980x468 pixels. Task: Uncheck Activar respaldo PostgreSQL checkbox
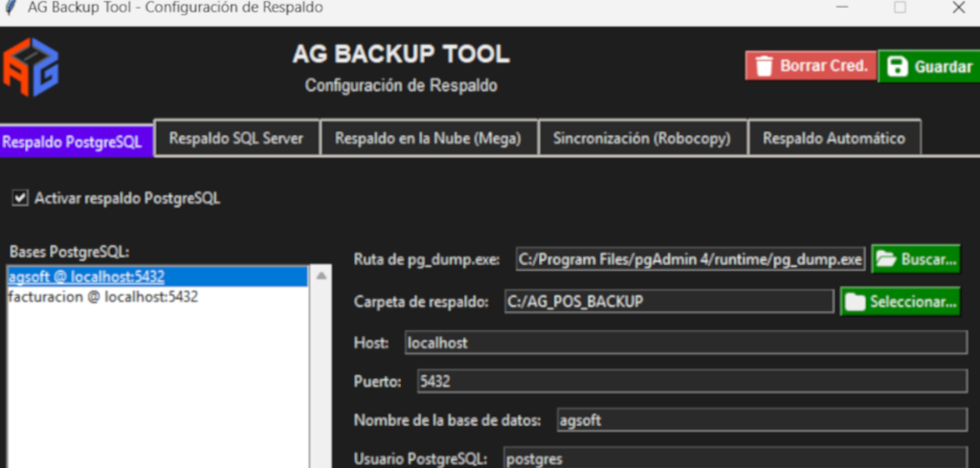tap(20, 198)
